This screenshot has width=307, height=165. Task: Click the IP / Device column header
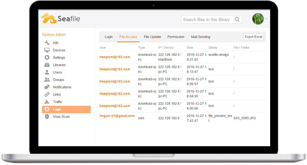(x=166, y=47)
